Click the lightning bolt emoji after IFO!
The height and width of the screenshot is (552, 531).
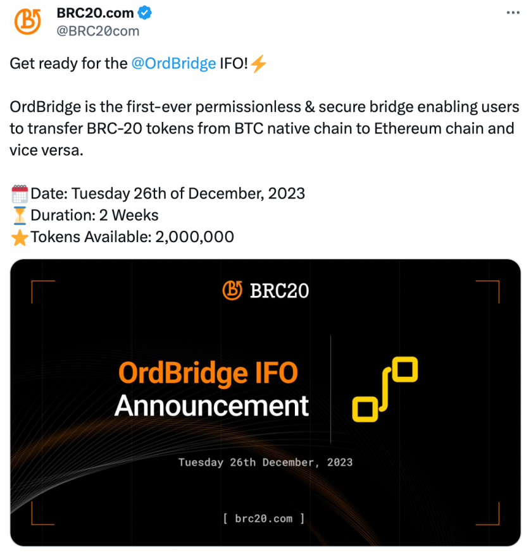coord(258,64)
